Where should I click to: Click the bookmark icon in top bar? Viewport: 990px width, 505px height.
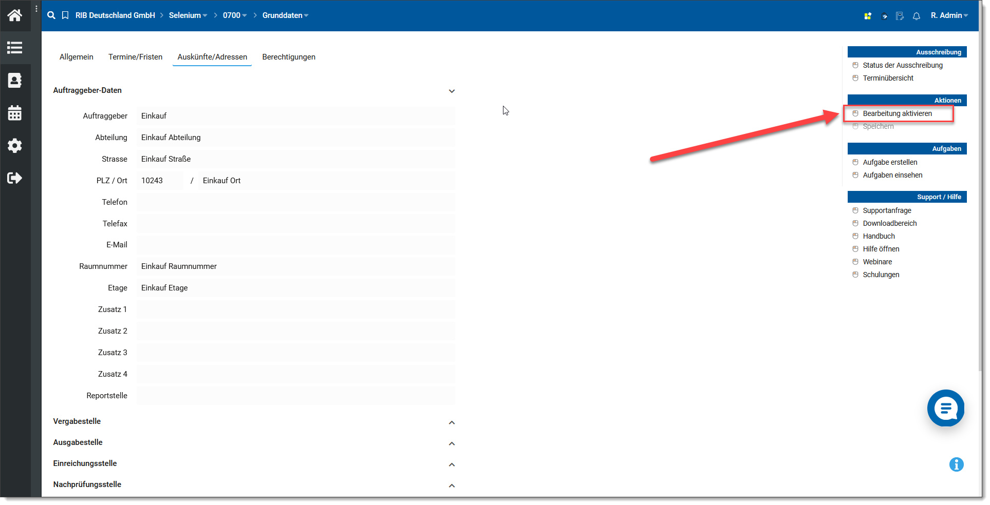(65, 15)
